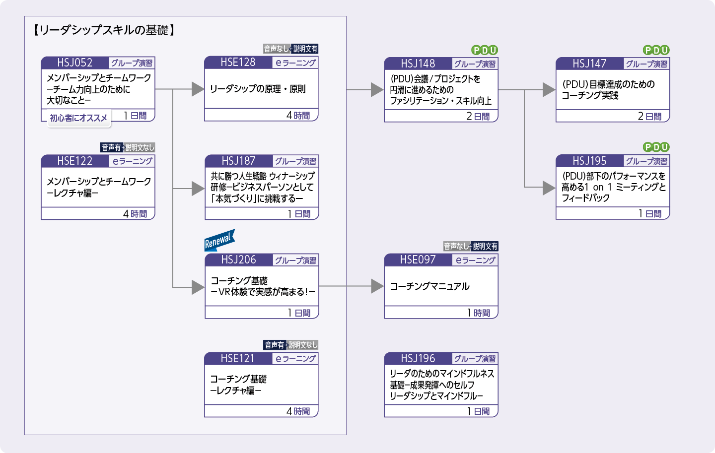715x453 pixels.
Task: Click the 1日間 duration on HSJ052
Action: [x=136, y=116]
